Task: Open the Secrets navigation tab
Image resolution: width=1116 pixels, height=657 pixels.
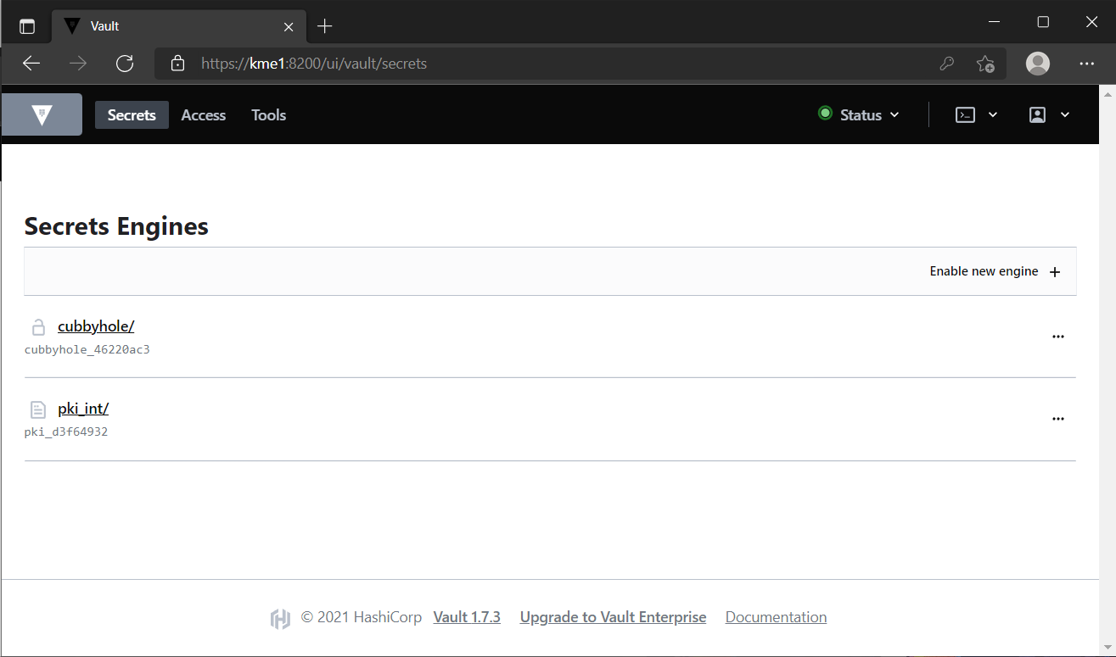Action: click(x=132, y=115)
